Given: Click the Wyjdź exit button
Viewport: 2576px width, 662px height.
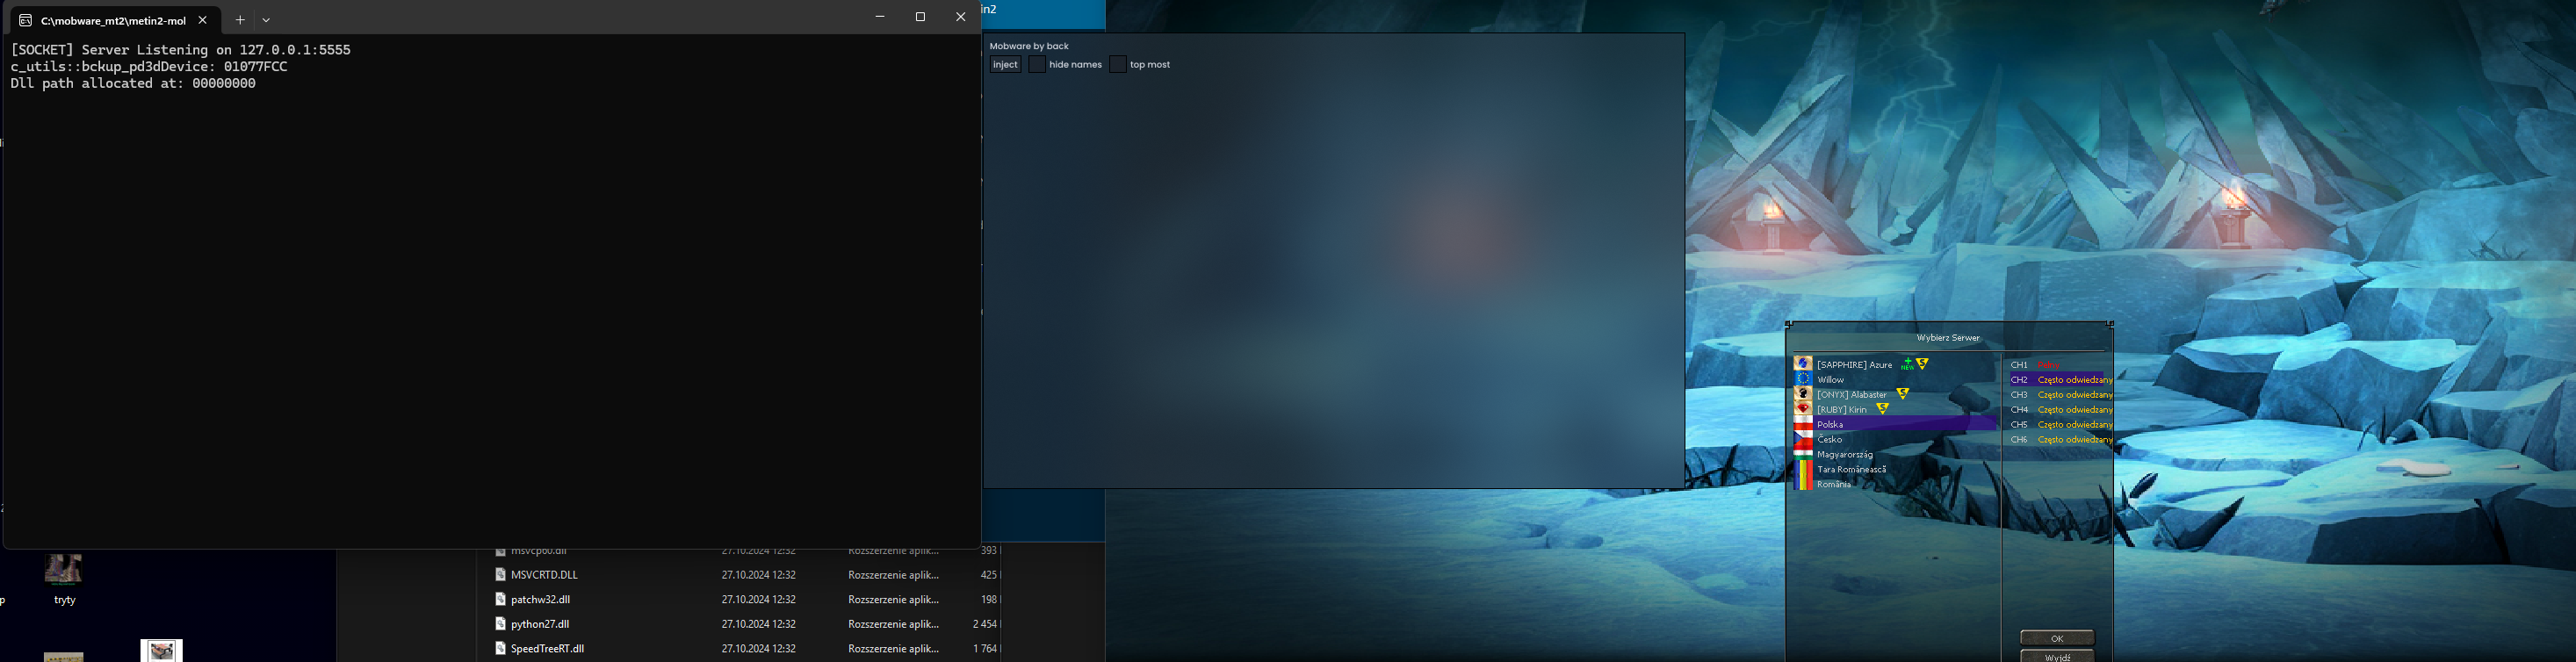Looking at the screenshot, I should (x=2057, y=657).
